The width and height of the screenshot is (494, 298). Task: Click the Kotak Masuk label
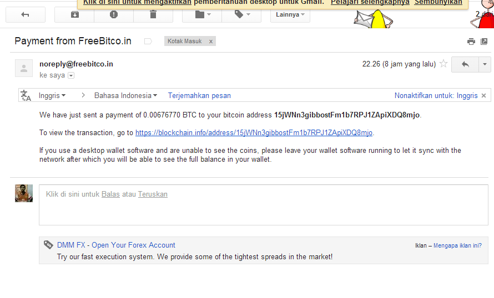click(185, 41)
